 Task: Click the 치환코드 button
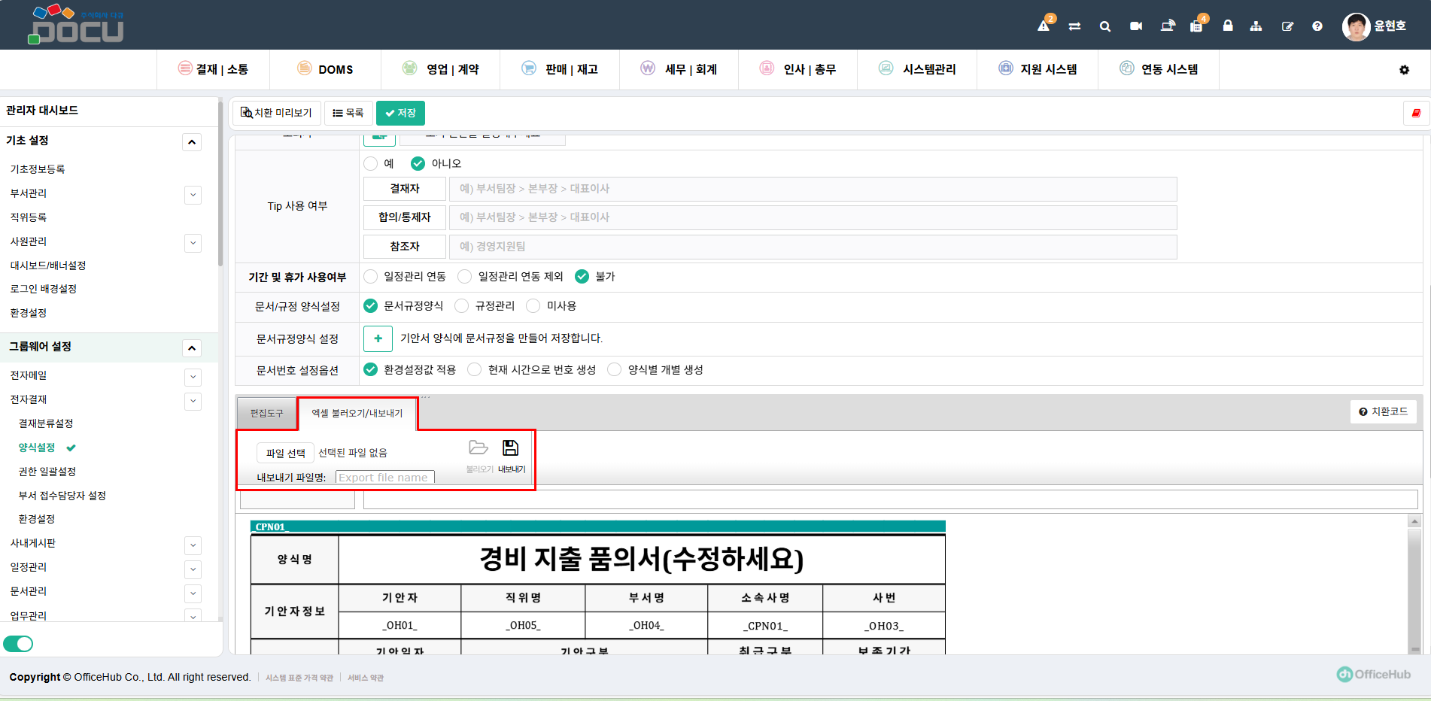tap(1384, 411)
